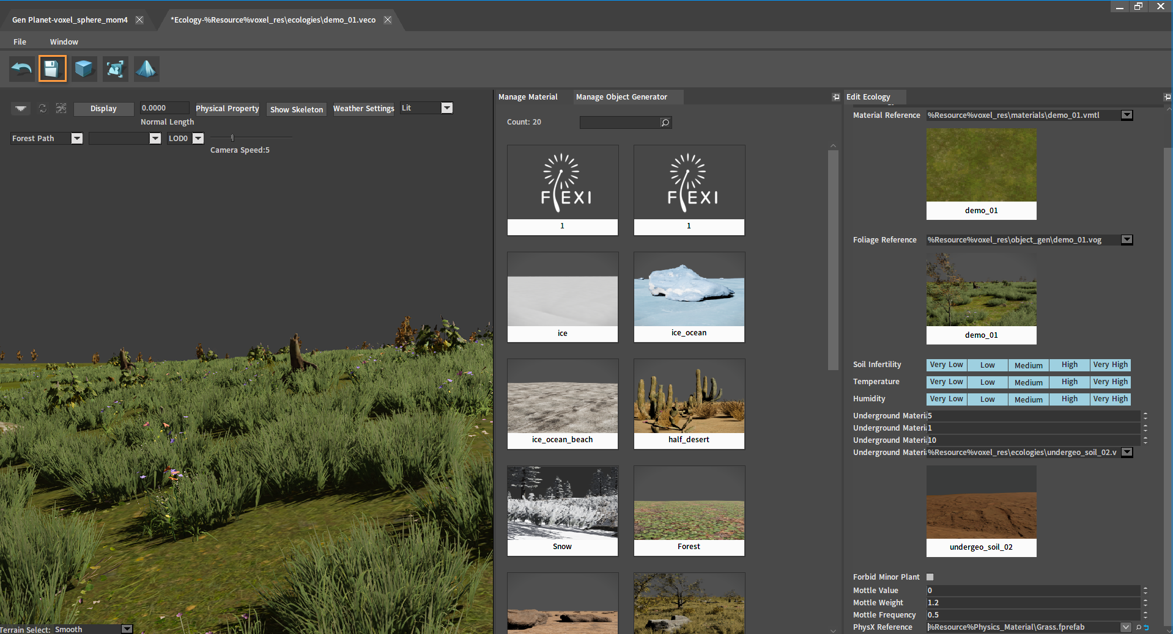Screen dimensions: 1173x634
Task: Click the viewport focus frame icon
Action: [x=61, y=108]
